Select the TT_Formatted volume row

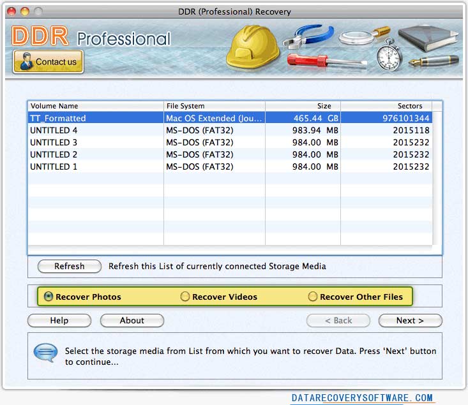(x=230, y=118)
